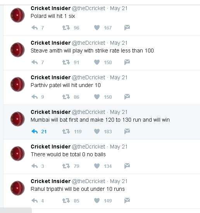Like the total 0 no balls tweet
200x213 pixels.
[97, 166]
